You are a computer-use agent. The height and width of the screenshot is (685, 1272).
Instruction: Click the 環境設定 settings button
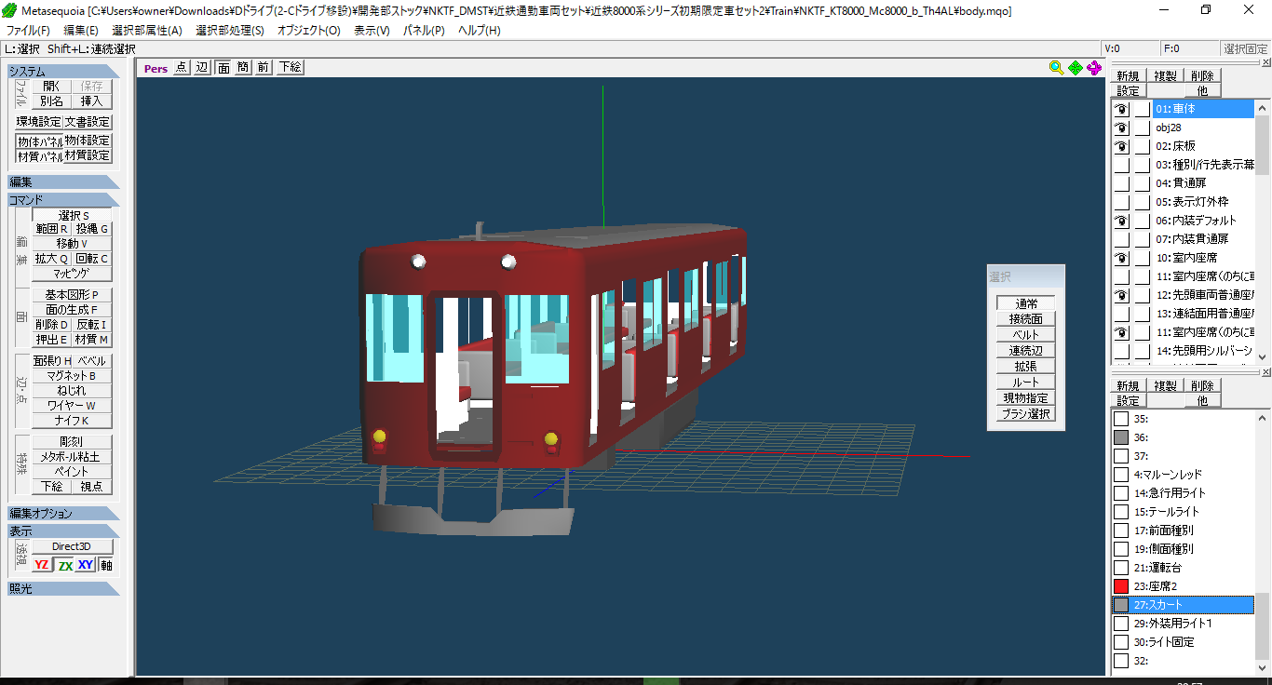click(39, 122)
